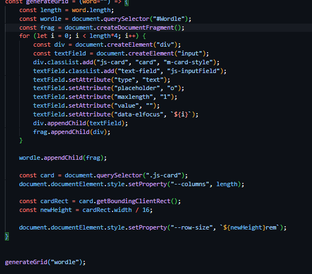Click the highlighted opening brace after arrow
Viewport: 312px width, 274px height.
(126, 2)
